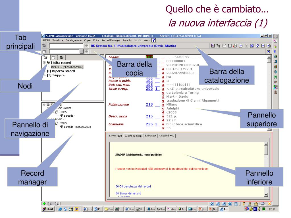Click 'Adelphi' publisher subfield text

pos(172,108)
